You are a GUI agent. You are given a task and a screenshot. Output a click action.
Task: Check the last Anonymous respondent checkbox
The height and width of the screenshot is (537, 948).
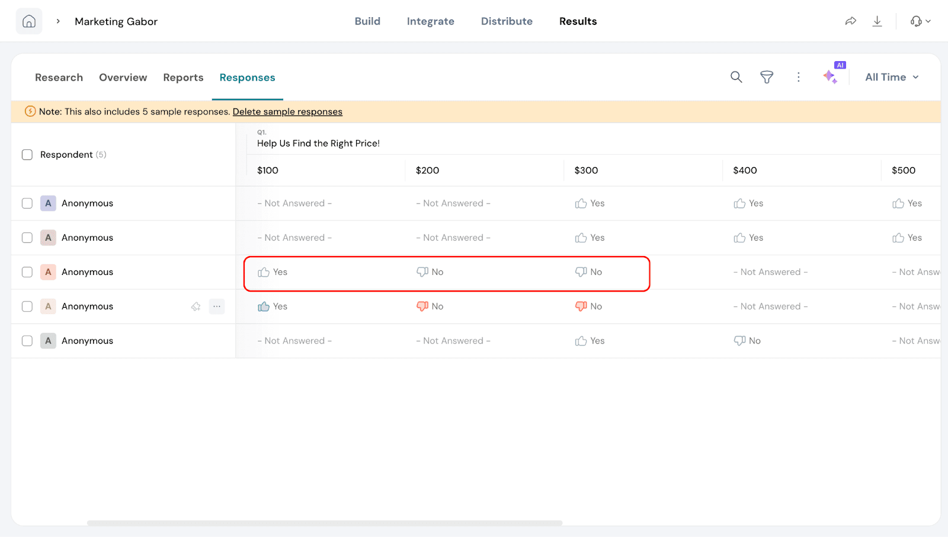point(27,341)
